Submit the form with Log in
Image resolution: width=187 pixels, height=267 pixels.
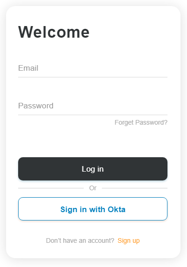[93, 169]
